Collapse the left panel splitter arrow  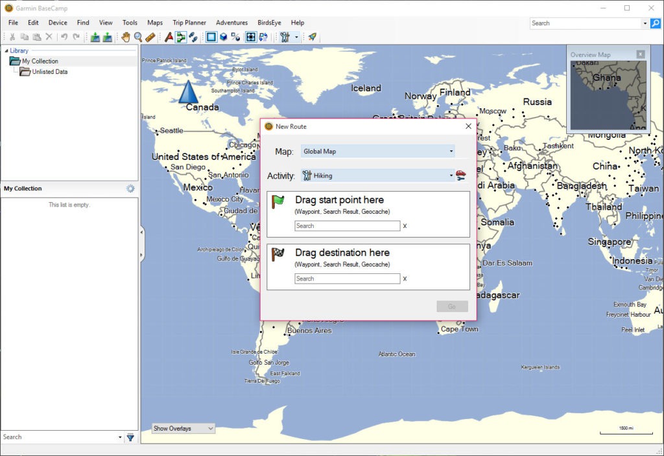[x=142, y=233]
